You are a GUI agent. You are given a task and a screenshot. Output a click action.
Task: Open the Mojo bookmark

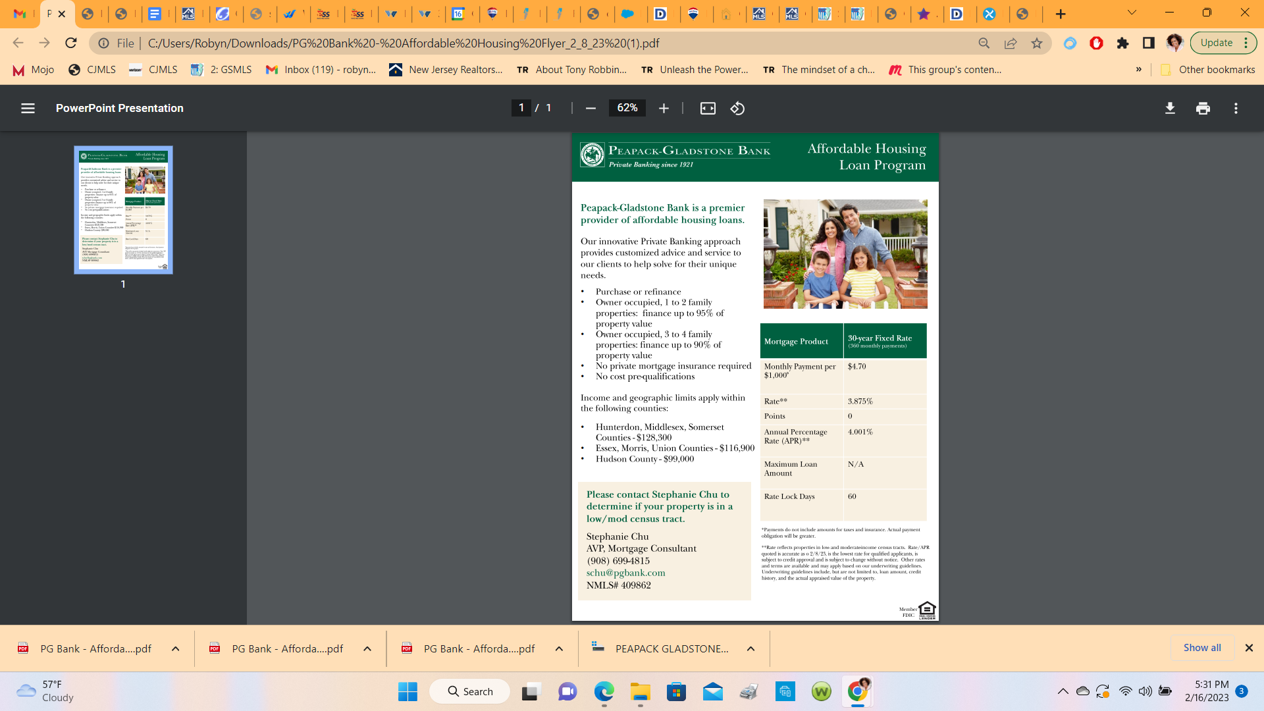pos(34,70)
